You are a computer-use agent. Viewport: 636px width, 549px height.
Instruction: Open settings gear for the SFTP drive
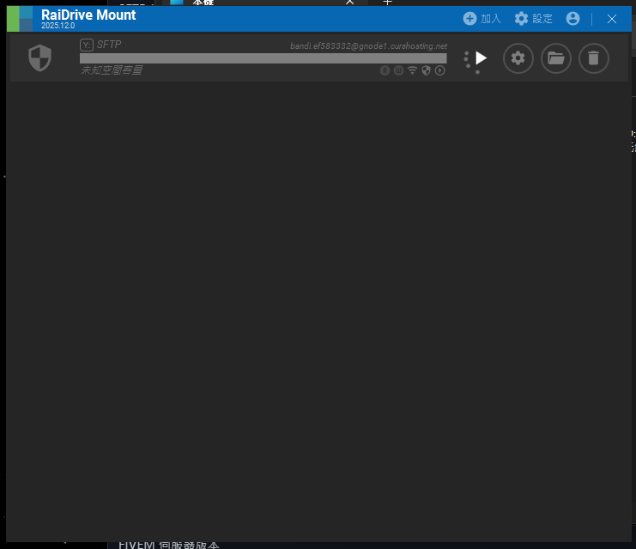[518, 58]
